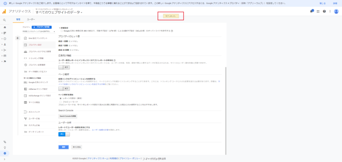Open the ユーザー指標の計算 link

click(x=100, y=130)
